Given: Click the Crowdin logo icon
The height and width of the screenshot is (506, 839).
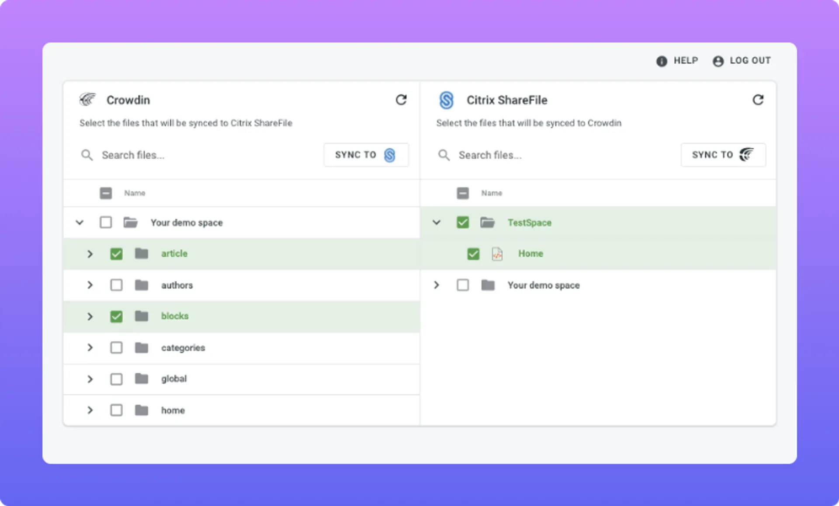Looking at the screenshot, I should point(87,100).
